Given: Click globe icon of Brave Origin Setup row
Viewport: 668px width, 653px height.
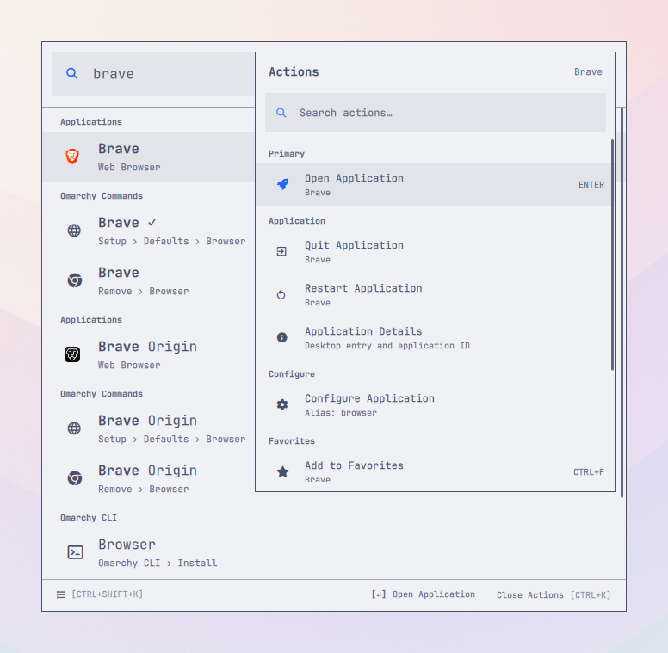Looking at the screenshot, I should click(74, 428).
